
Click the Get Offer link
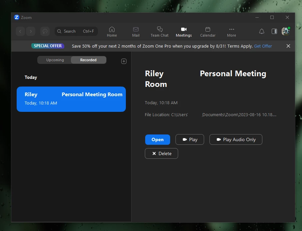click(x=263, y=46)
